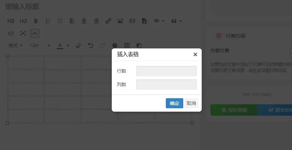Click the 付费内容 panel heading
This screenshot has width=292, height=150.
235,36
